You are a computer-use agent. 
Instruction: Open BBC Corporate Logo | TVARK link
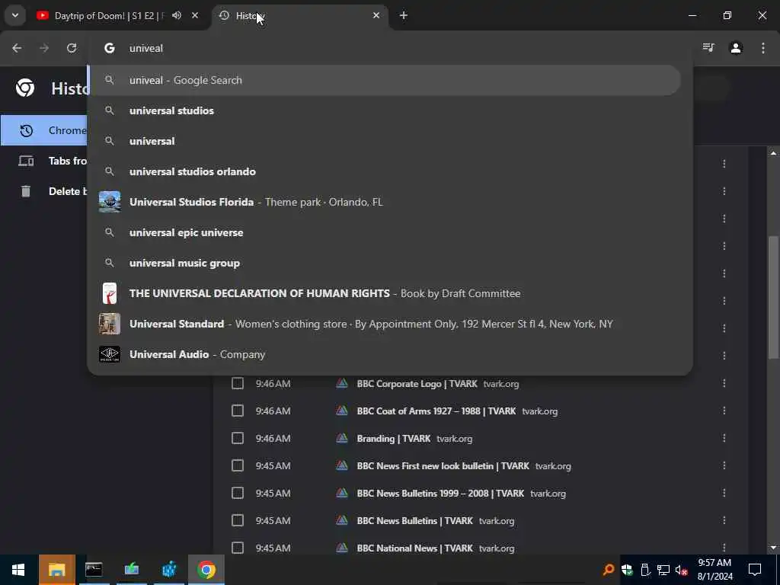pos(417,384)
